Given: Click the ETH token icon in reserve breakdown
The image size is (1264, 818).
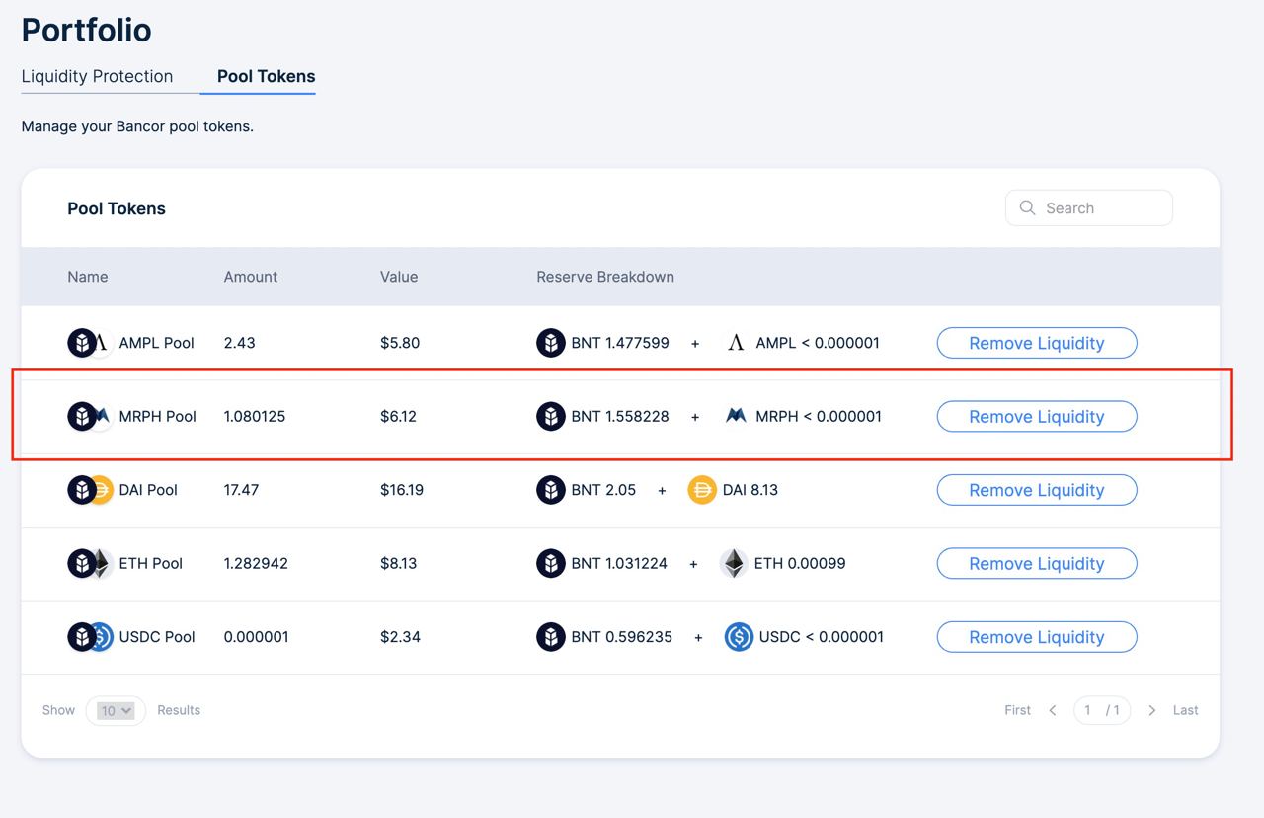Looking at the screenshot, I should pos(733,563).
